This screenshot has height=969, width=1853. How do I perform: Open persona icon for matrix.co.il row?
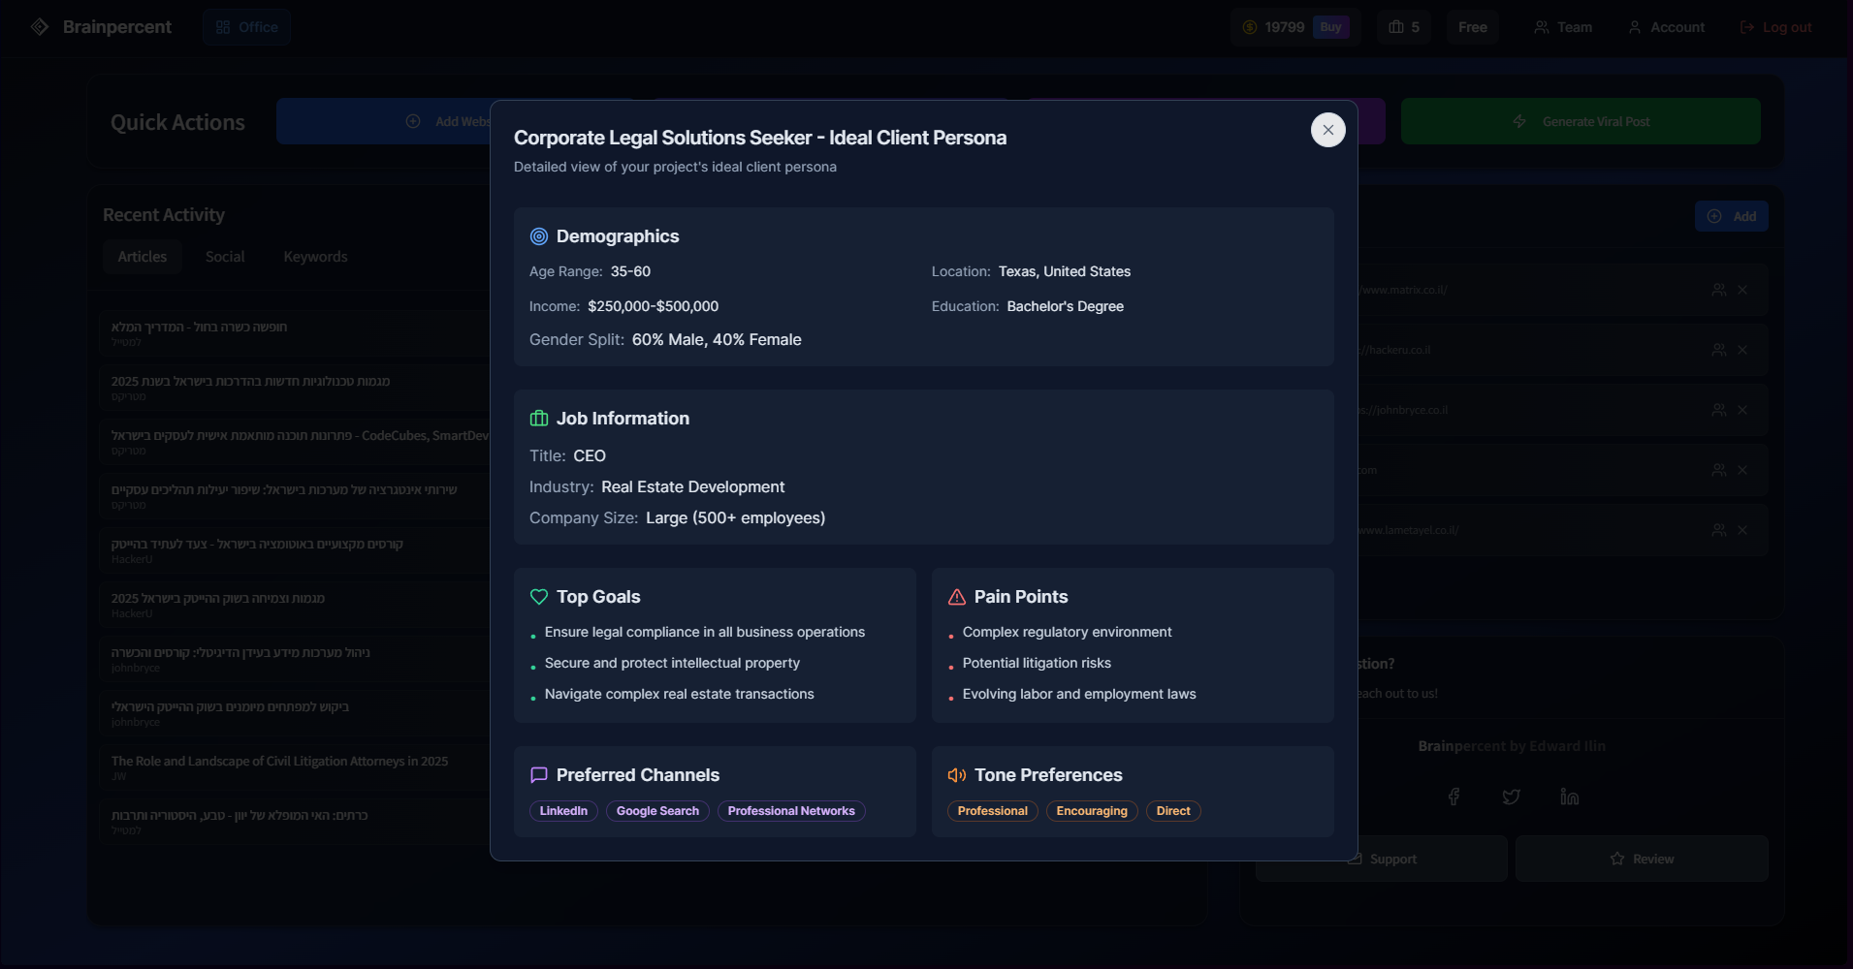1719,290
